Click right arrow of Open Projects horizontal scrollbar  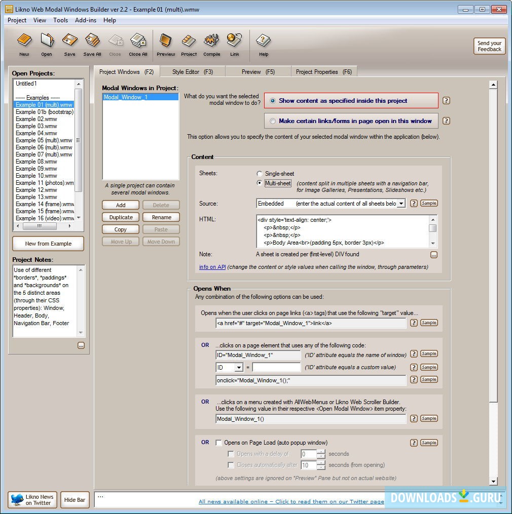[69, 226]
